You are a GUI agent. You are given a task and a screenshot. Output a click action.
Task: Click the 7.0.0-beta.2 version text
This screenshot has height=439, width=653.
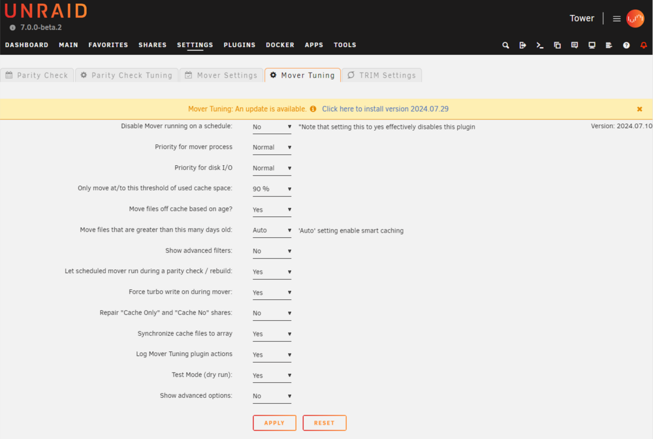[x=41, y=27]
